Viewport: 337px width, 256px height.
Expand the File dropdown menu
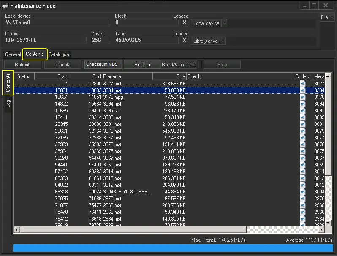coord(326,17)
